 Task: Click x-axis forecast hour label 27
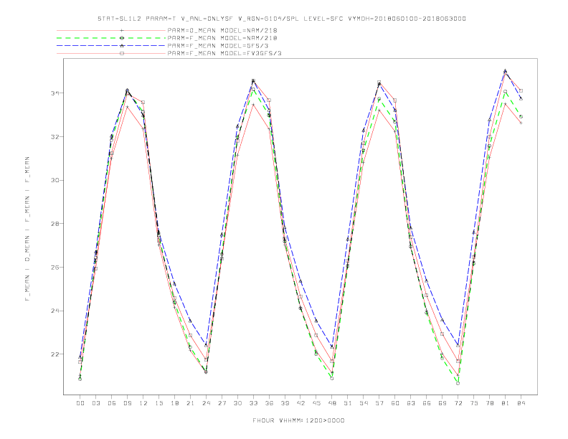pos(222,403)
